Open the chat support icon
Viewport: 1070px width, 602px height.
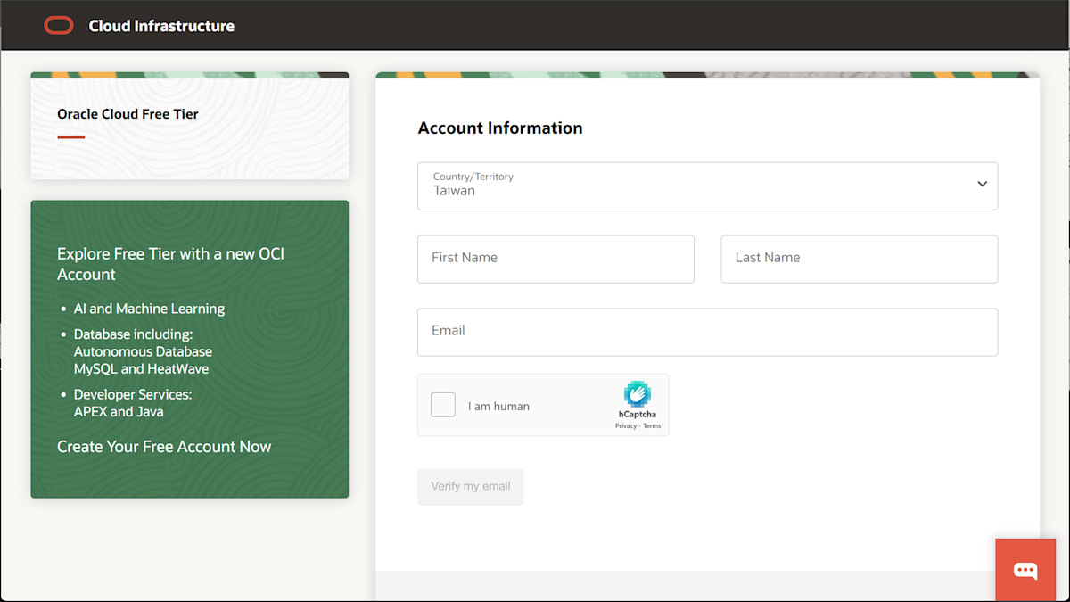click(1025, 571)
